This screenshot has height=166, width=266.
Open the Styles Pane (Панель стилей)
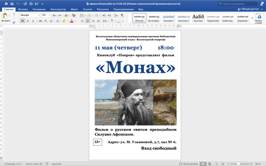[x=258, y=18]
